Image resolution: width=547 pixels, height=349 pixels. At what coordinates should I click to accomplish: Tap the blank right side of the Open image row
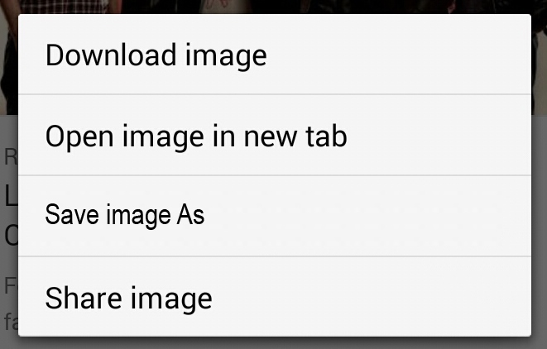coord(439,135)
